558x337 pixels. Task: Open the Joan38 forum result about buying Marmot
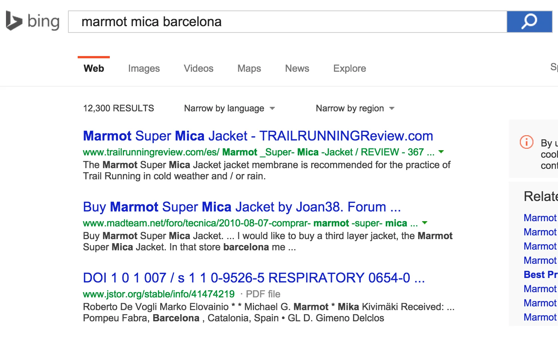(242, 207)
